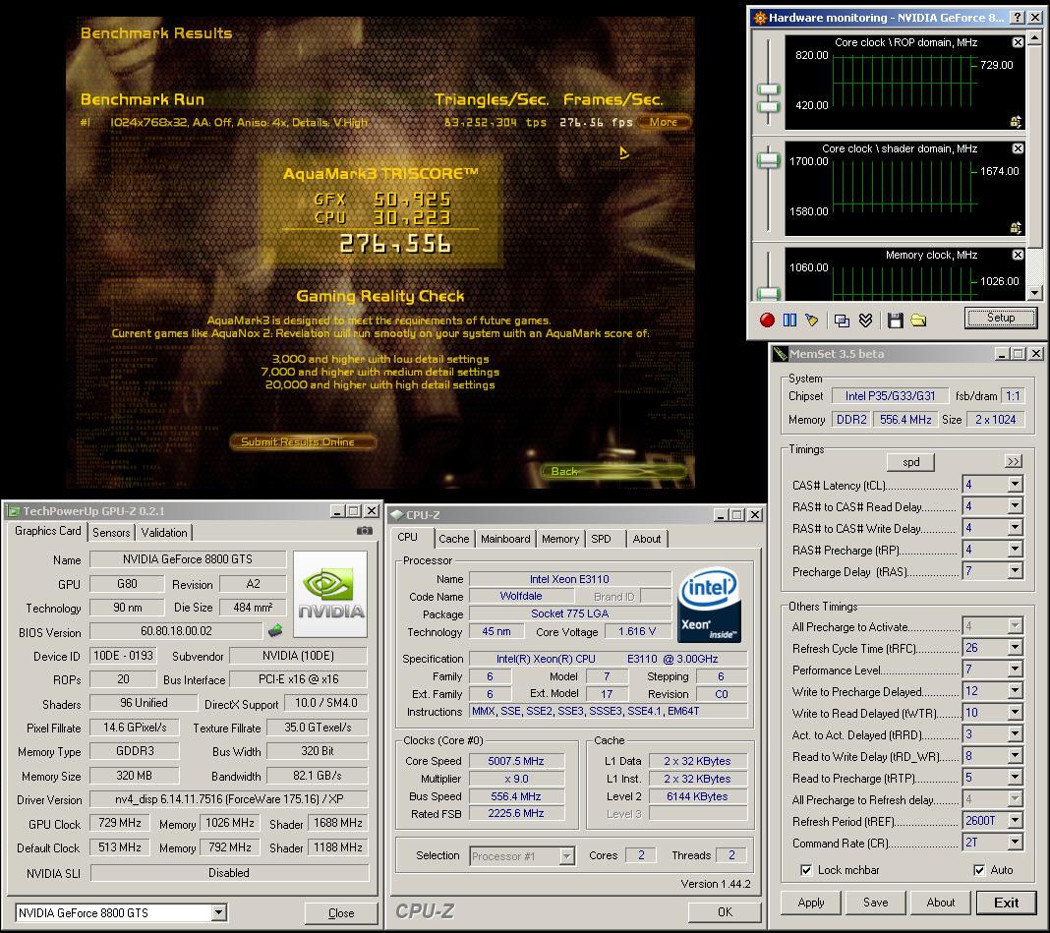Click the Back button in AquaMark3 results
The width and height of the screenshot is (1050, 933).
(x=613, y=472)
